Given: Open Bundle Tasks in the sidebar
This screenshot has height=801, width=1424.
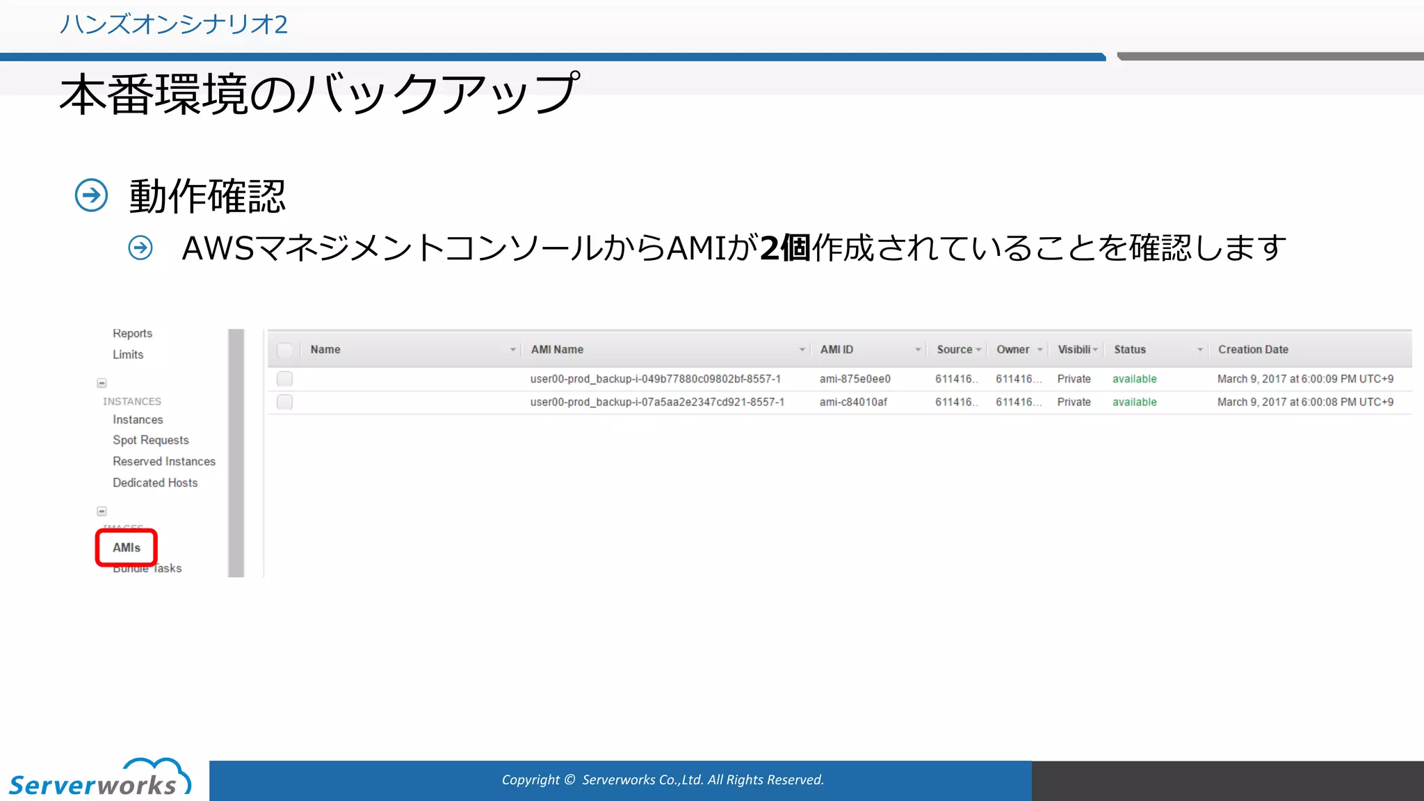Looking at the screenshot, I should pyautogui.click(x=147, y=568).
